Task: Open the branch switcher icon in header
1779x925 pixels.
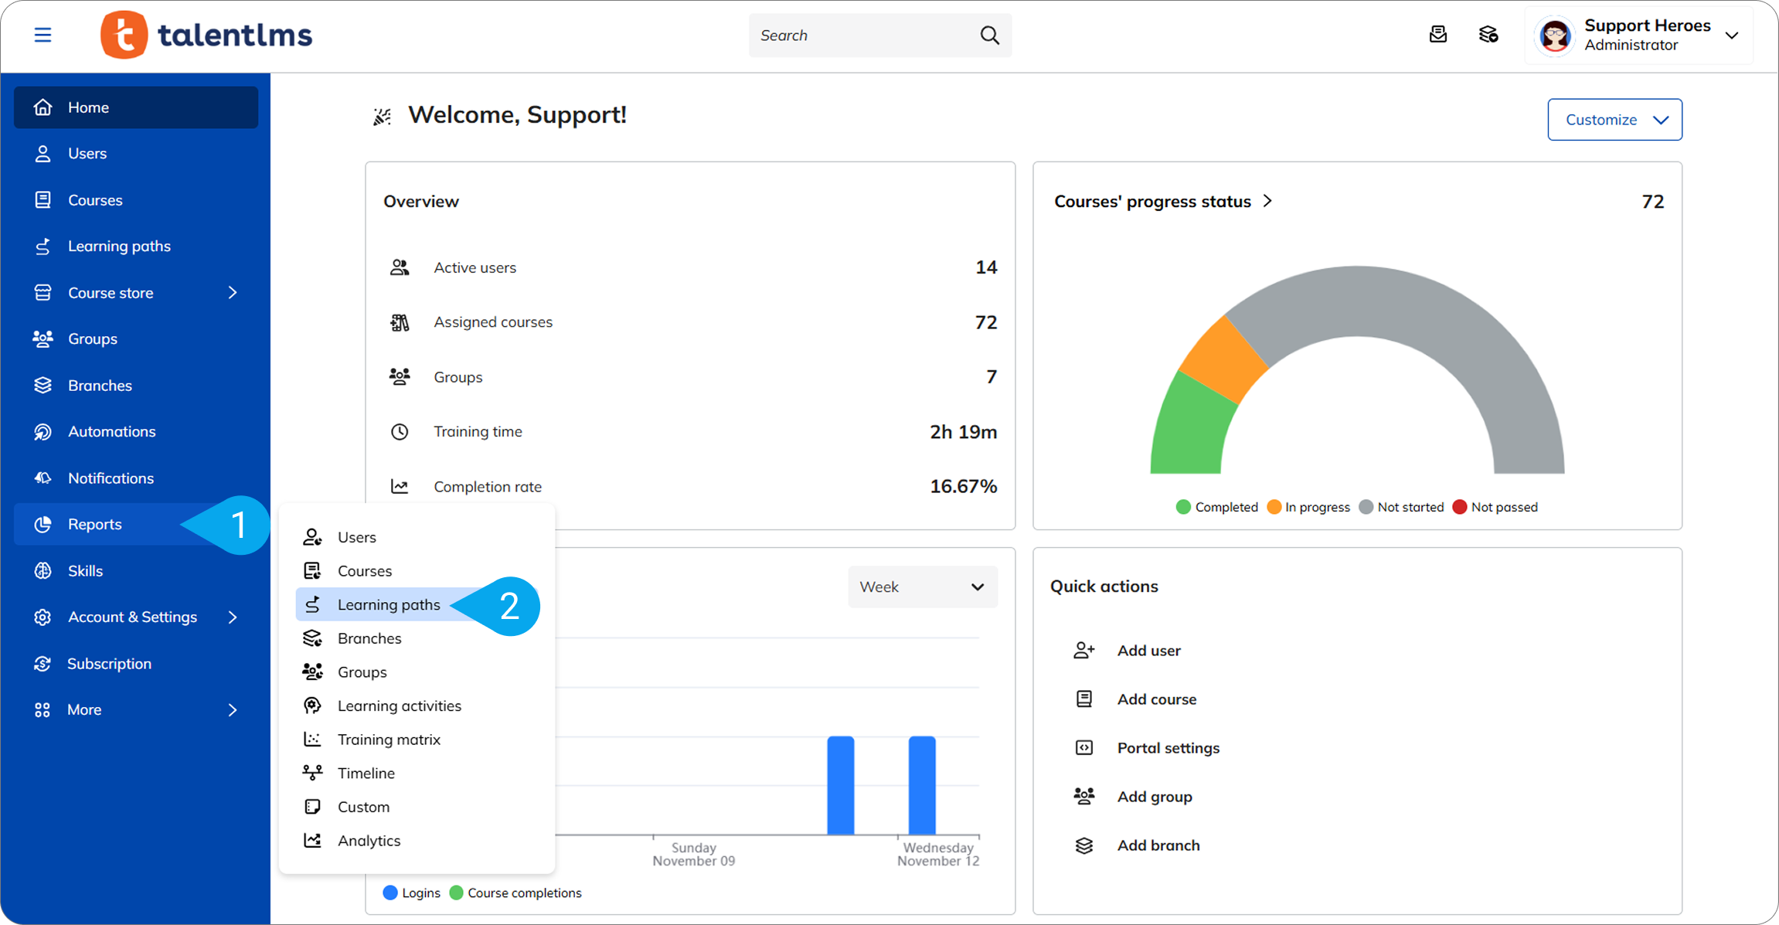Action: (x=1488, y=35)
